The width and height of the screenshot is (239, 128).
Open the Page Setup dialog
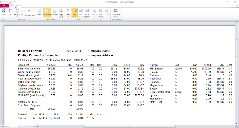[x=61, y=13]
